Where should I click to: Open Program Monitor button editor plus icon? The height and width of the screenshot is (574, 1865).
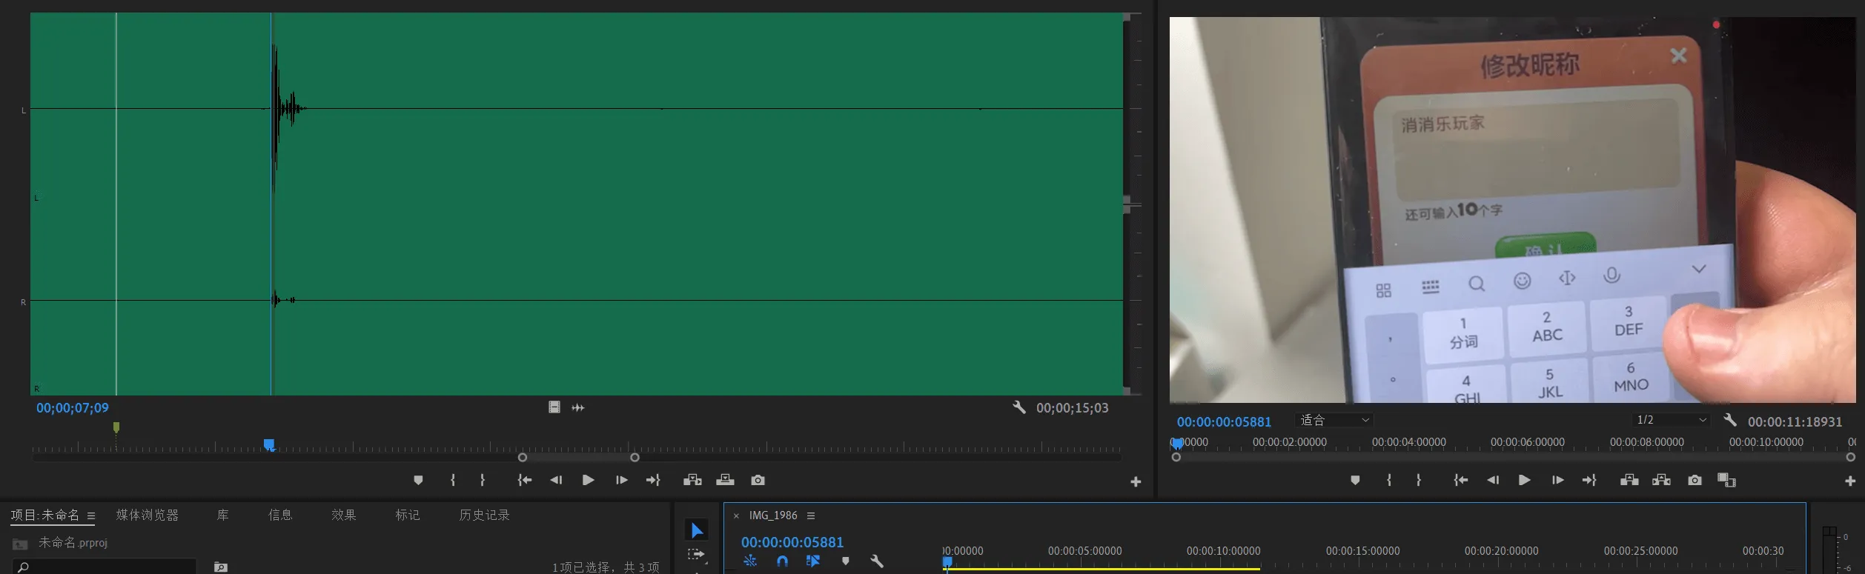[x=1850, y=481]
